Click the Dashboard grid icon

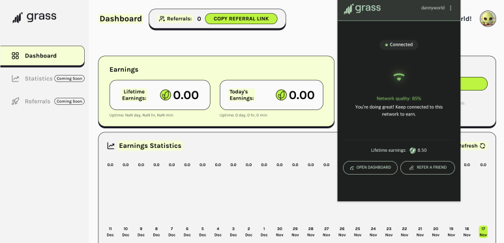(15, 56)
